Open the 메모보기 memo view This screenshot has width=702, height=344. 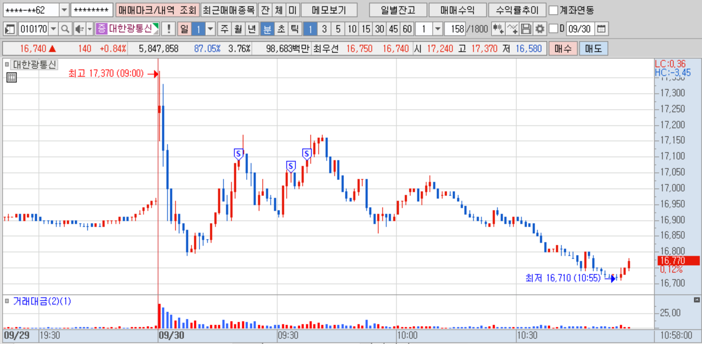pos(329,10)
